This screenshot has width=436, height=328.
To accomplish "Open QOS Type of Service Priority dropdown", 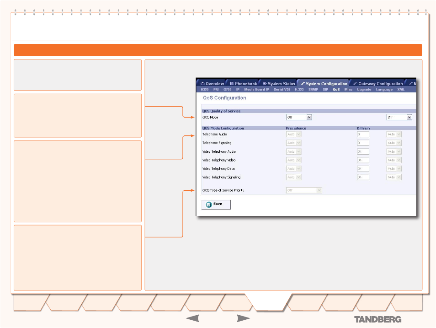I will (x=304, y=190).
